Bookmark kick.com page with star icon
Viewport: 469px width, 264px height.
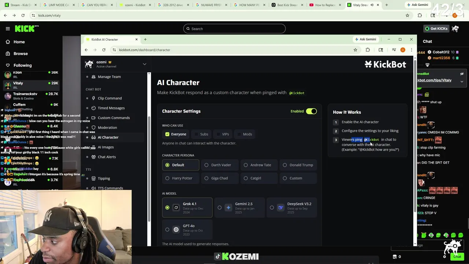coord(407,15)
